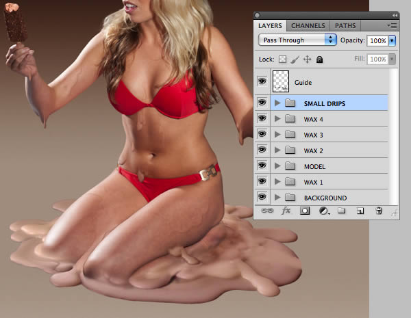This screenshot has width=411, height=318.
Task: Lock transparent pixels
Action: pos(282,59)
